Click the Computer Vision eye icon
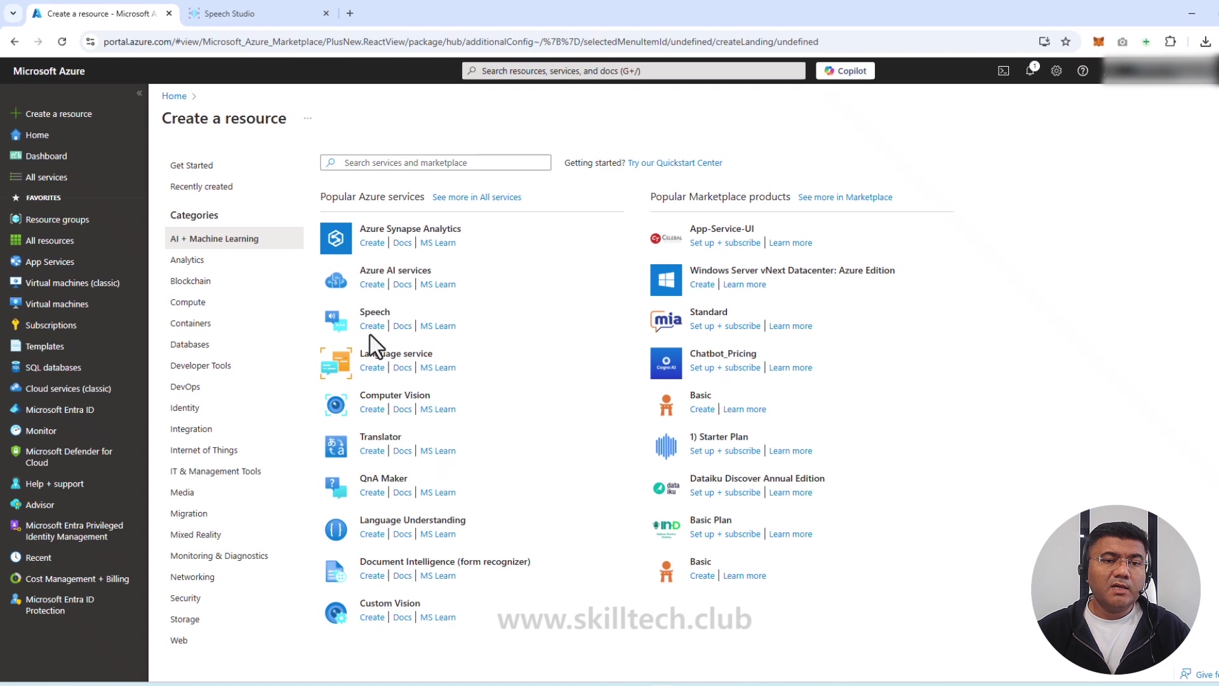Image resolution: width=1219 pixels, height=686 pixels. tap(335, 404)
